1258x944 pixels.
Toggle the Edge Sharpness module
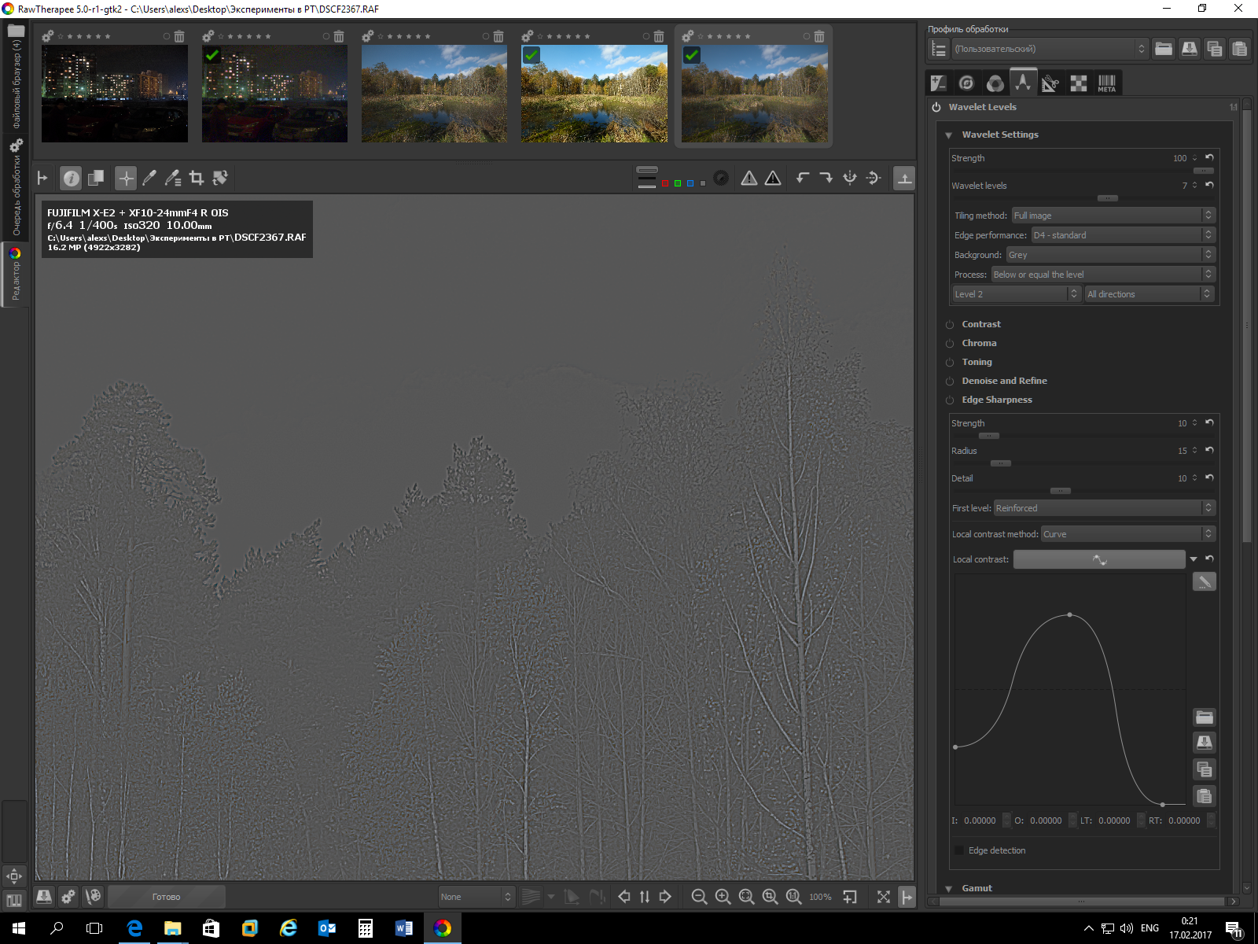coord(950,400)
